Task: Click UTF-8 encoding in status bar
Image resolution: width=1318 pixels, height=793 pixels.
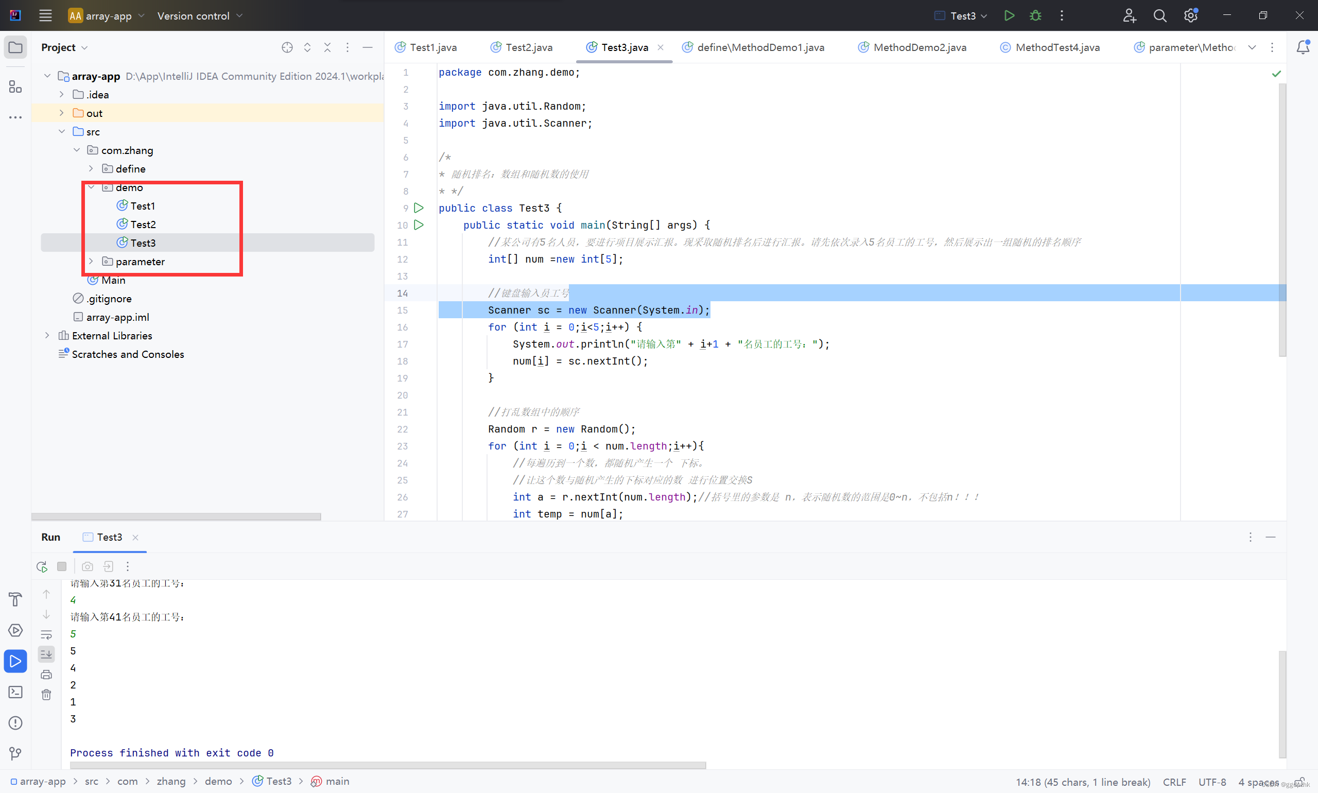Action: click(x=1211, y=782)
